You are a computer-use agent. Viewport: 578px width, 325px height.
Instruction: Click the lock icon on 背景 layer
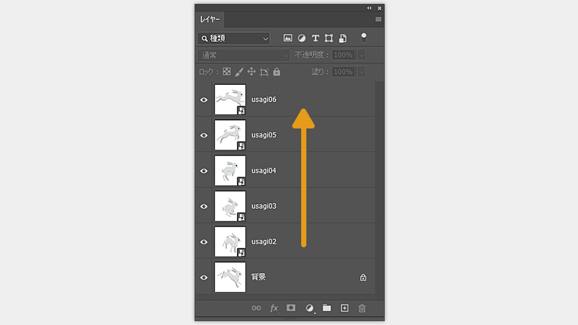coord(363,277)
